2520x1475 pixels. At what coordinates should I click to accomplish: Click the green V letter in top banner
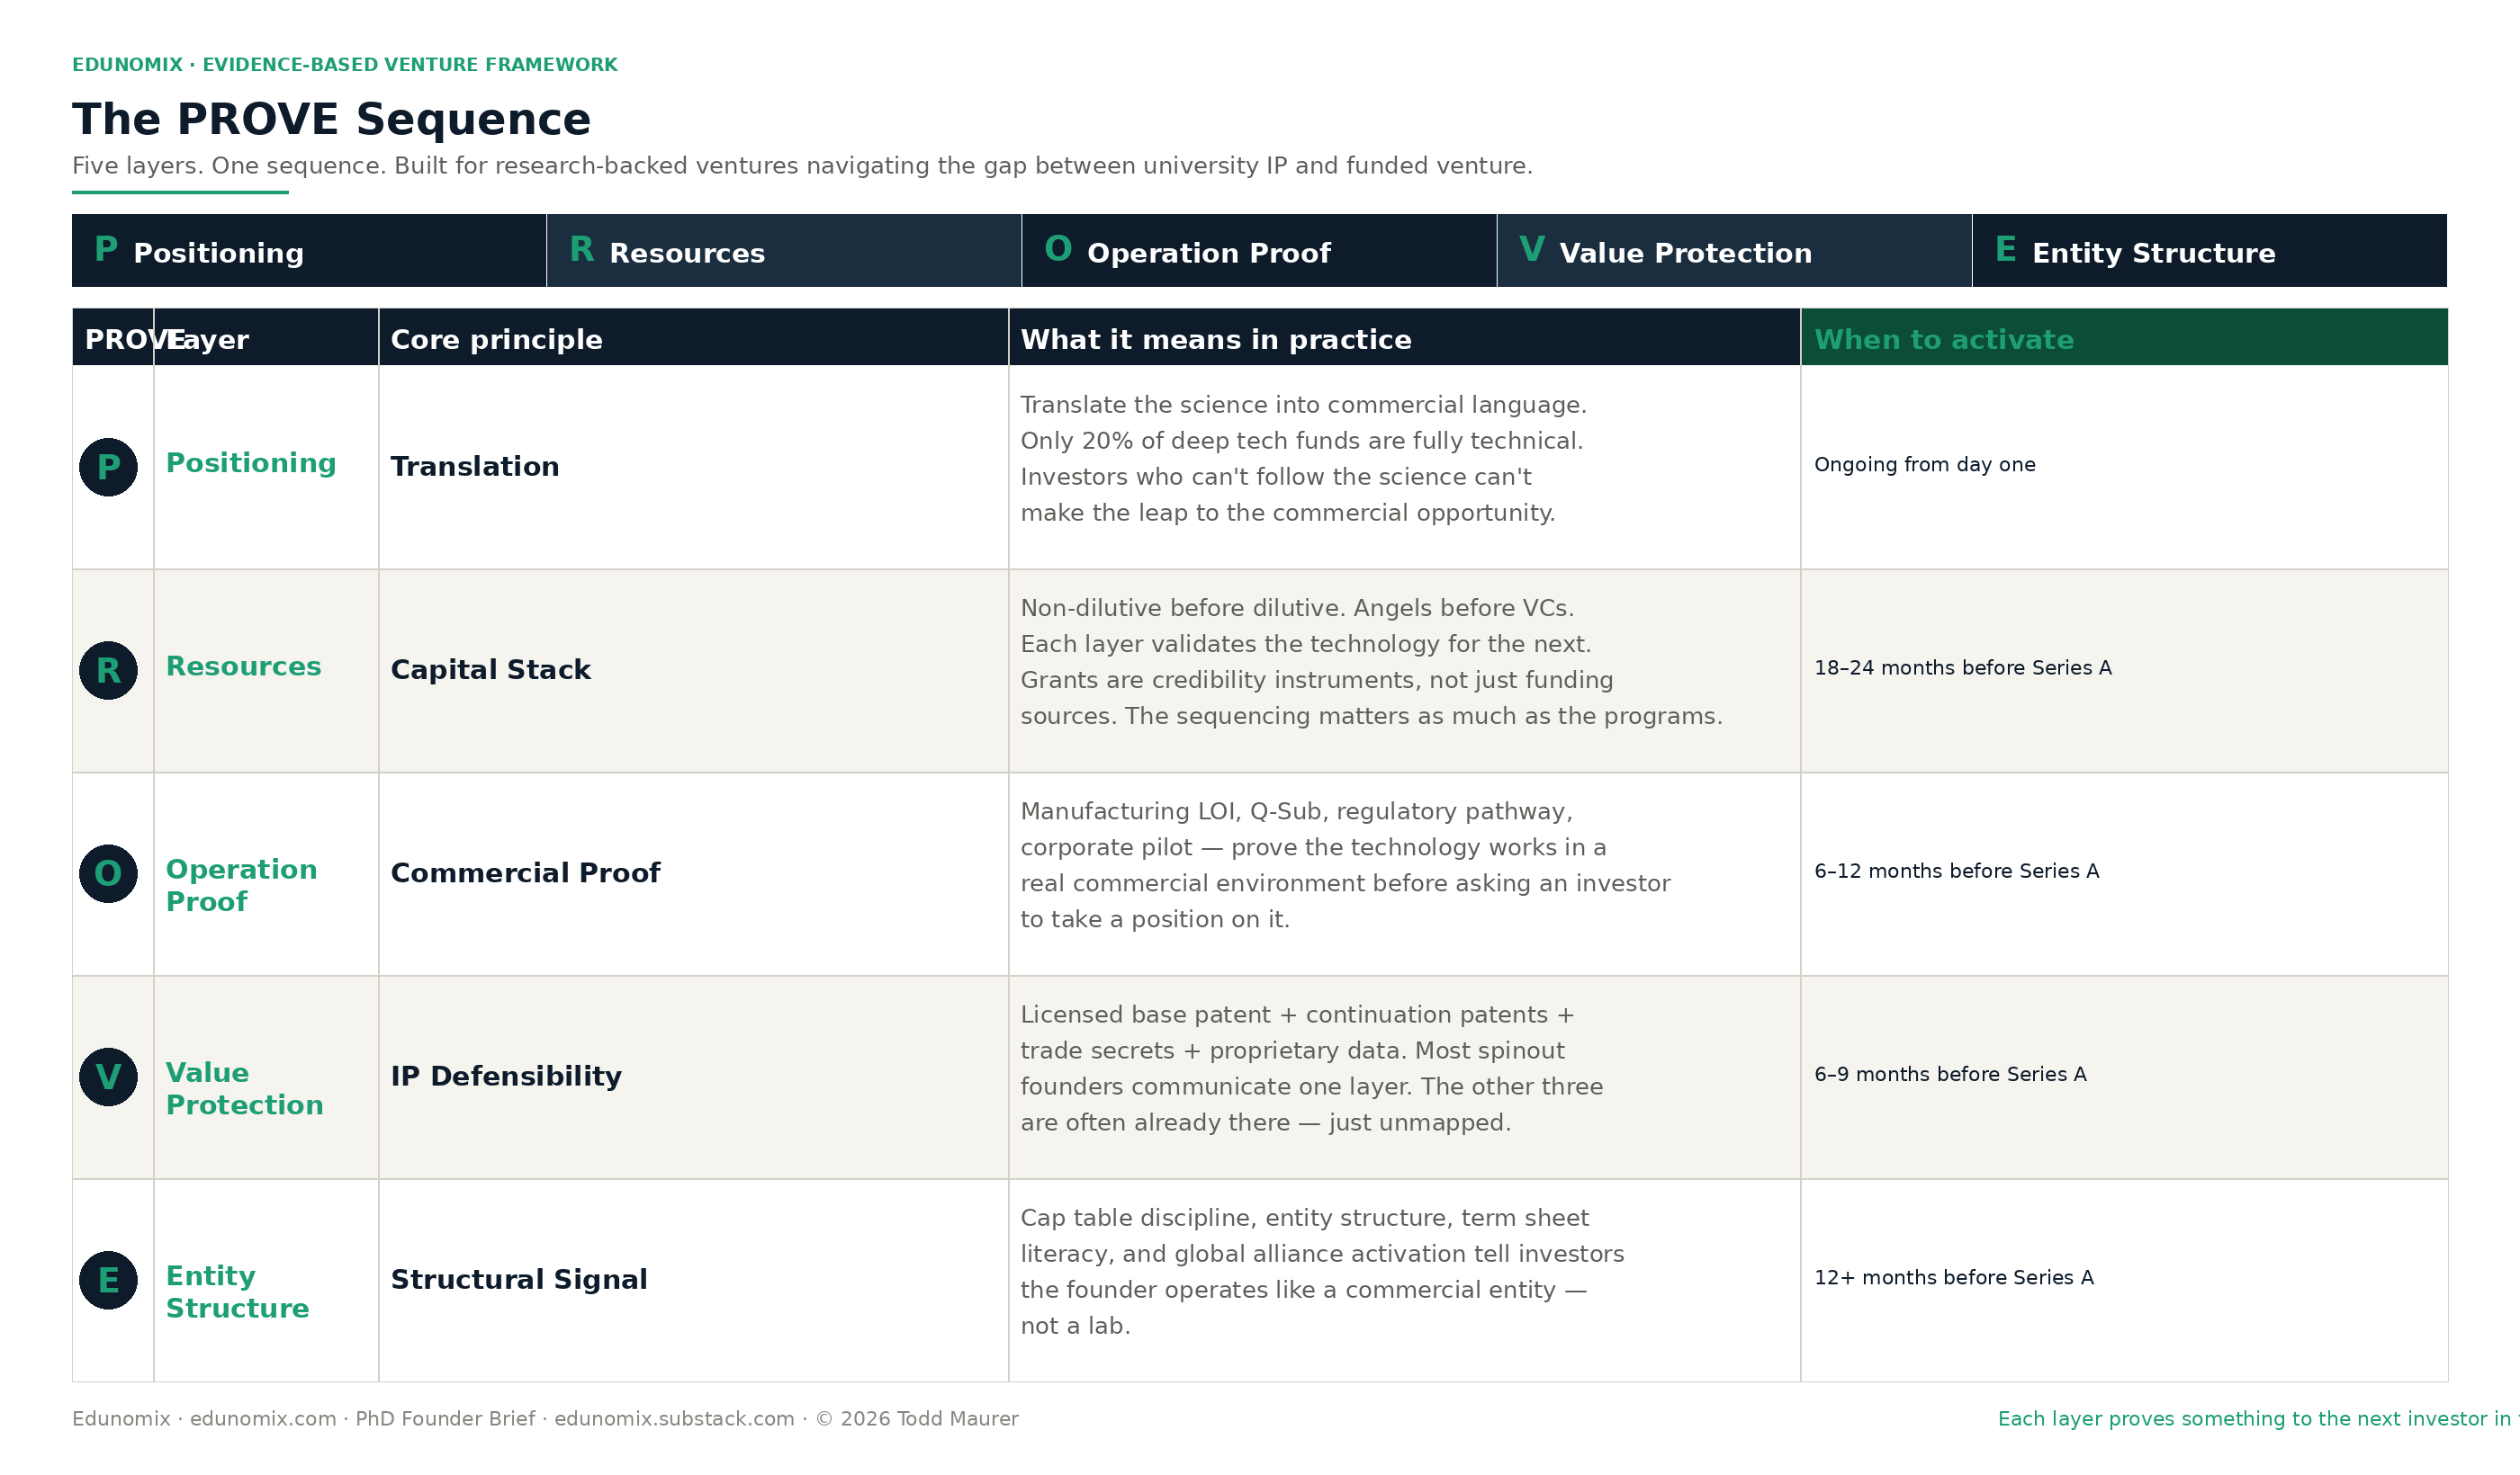tap(1532, 250)
